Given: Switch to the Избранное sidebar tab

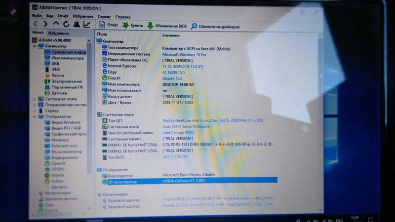Looking at the screenshot, I should tap(58, 33).
